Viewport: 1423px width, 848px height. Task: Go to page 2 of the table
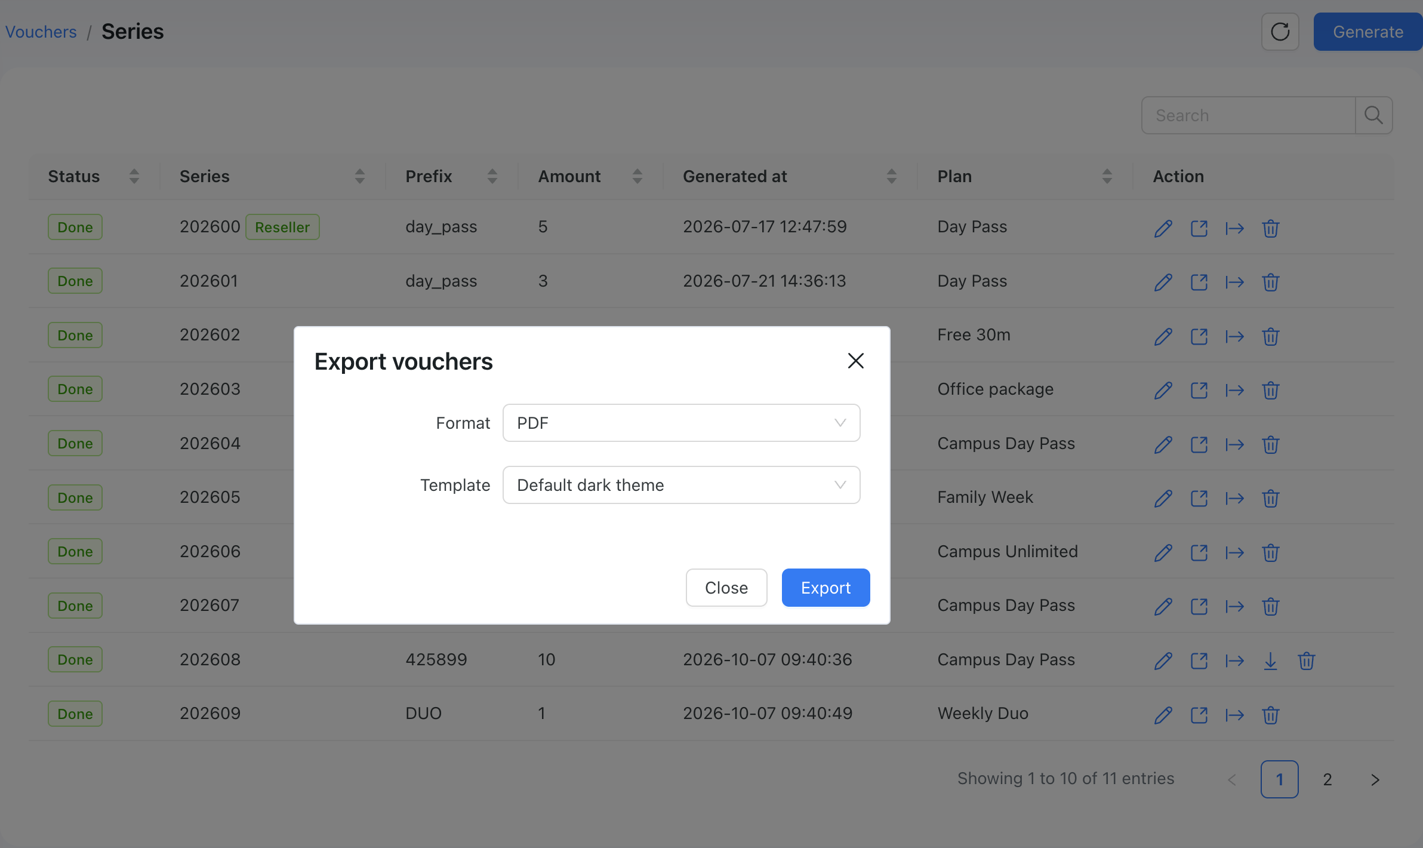click(x=1327, y=779)
